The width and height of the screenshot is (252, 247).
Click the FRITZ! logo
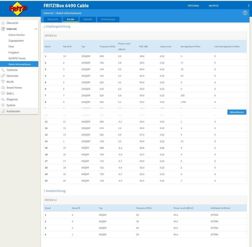click(18, 9)
